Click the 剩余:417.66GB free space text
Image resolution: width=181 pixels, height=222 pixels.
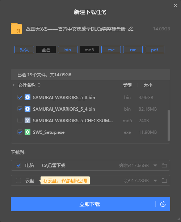[134, 165]
